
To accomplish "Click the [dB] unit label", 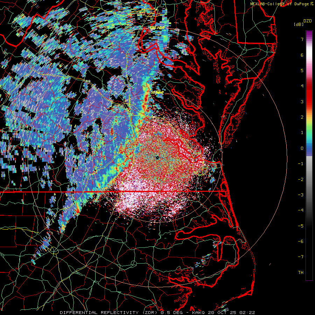I will (298, 24).
